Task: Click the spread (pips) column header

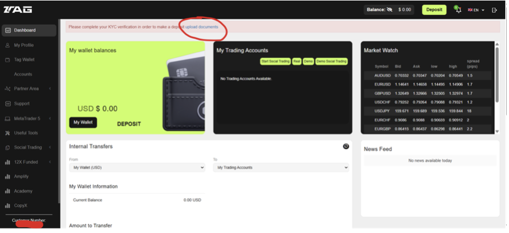Action: pyautogui.click(x=473, y=64)
